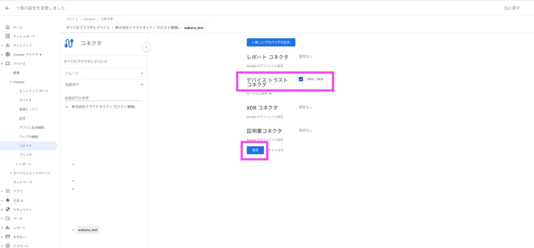Click the お支払い card icon

(x=8, y=237)
